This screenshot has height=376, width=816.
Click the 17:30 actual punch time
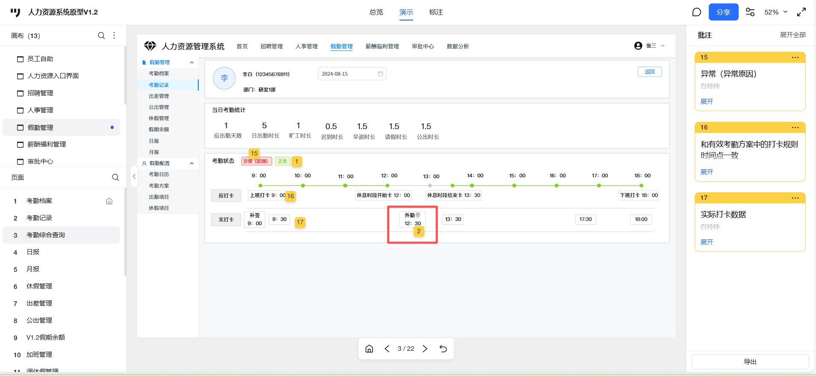tap(586, 219)
